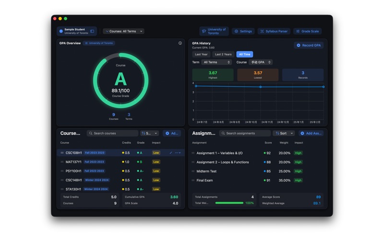Open the Term All Terms selector
This screenshot has width=384, height=240.
(216, 62)
